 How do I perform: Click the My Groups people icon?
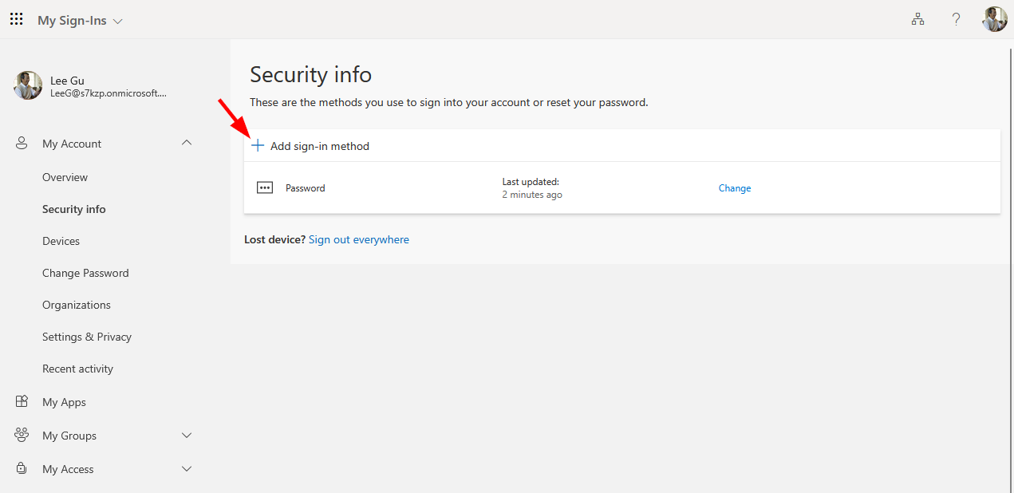(x=22, y=436)
